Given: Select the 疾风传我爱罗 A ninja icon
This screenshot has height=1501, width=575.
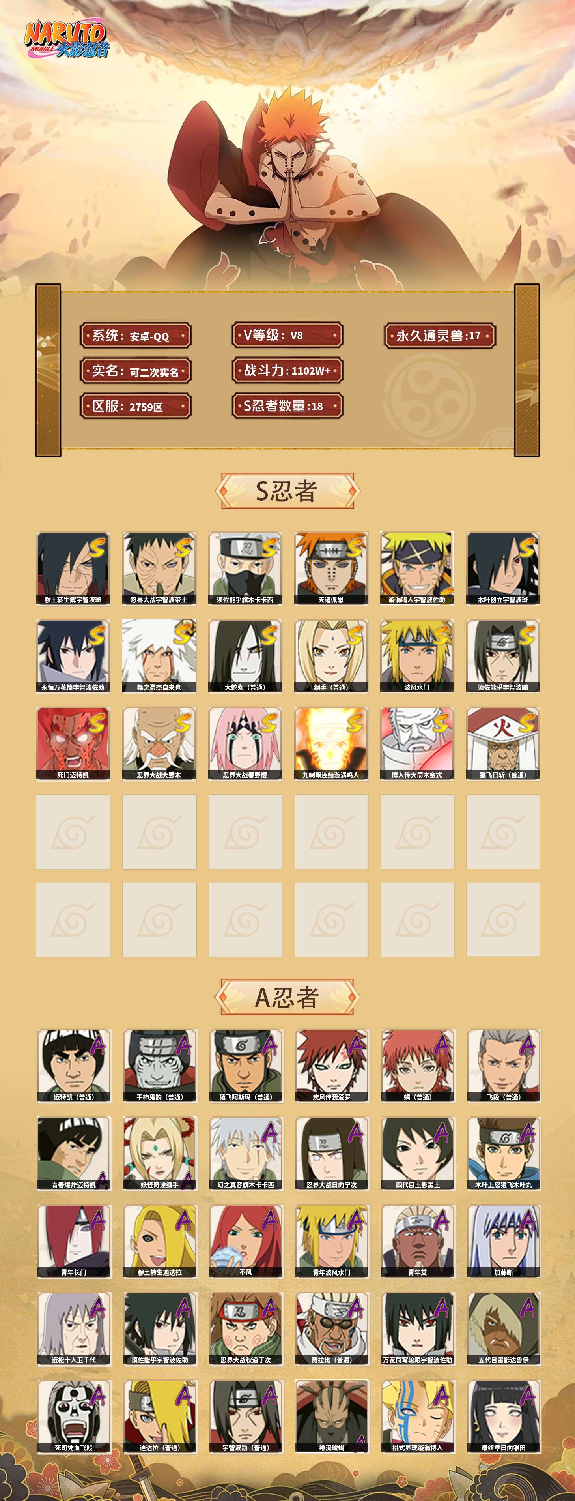Looking at the screenshot, I should pyautogui.click(x=332, y=1066).
